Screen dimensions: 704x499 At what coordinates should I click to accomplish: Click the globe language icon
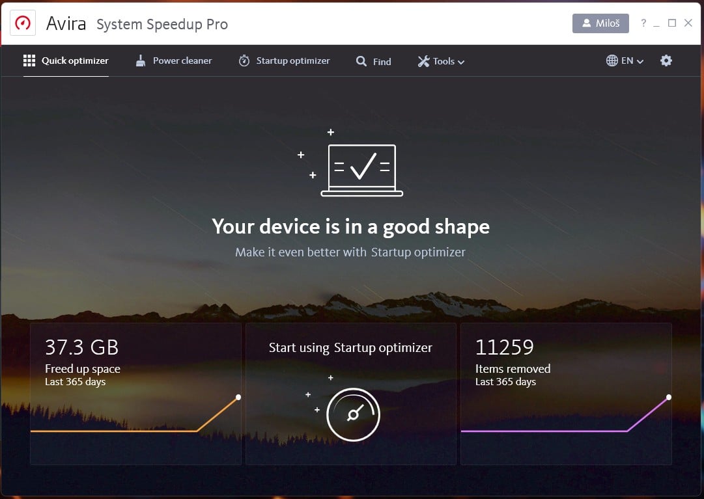(x=612, y=61)
